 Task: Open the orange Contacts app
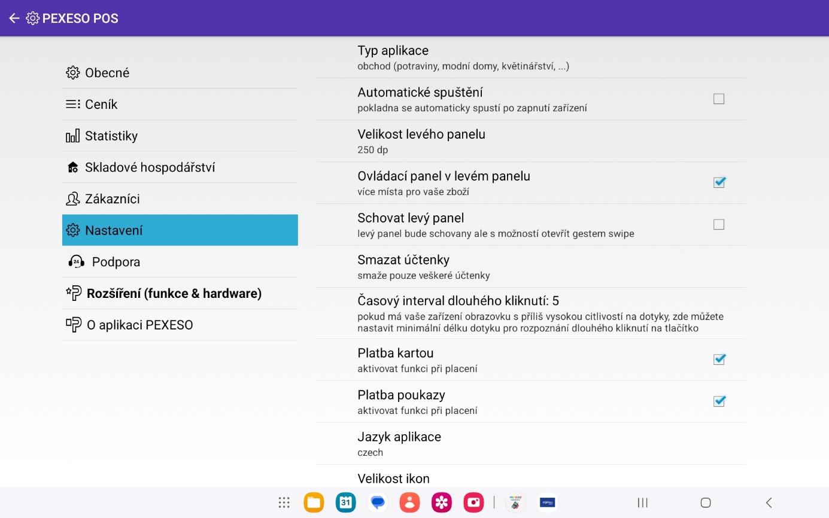click(x=410, y=502)
